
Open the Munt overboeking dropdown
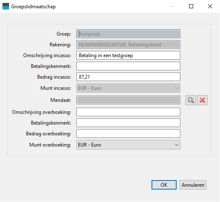pyautogui.click(x=128, y=145)
